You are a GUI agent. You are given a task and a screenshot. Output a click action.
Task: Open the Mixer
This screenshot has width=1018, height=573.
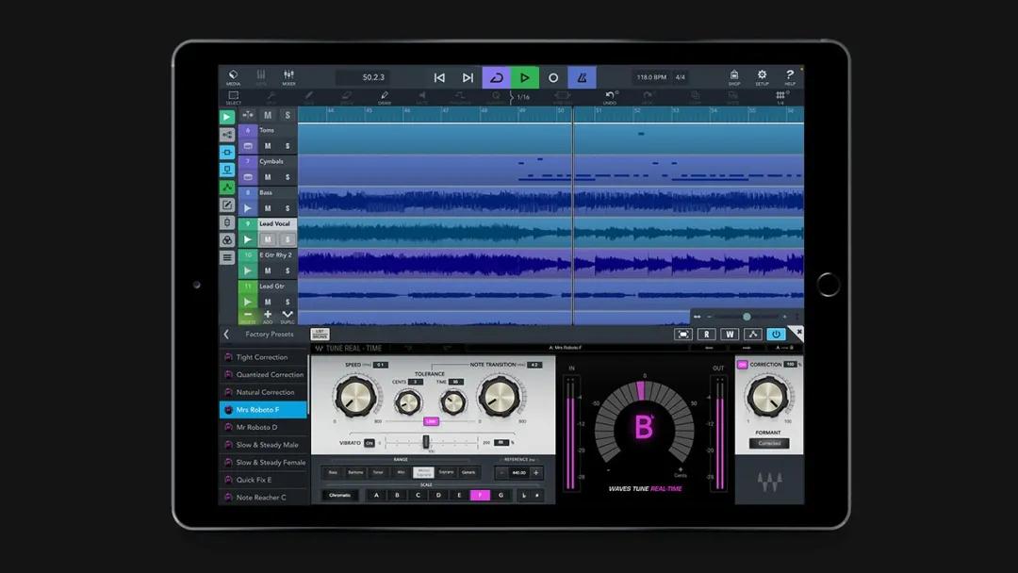pyautogui.click(x=289, y=77)
